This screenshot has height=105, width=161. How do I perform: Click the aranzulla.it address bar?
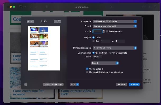coord(82,7)
